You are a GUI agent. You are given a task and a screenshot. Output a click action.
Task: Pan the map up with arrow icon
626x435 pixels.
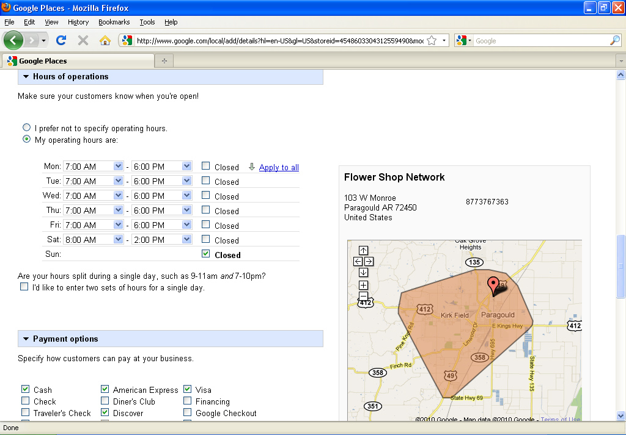point(363,250)
